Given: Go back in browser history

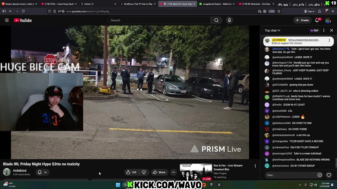Looking at the screenshot, I should pyautogui.click(x=11, y=11).
